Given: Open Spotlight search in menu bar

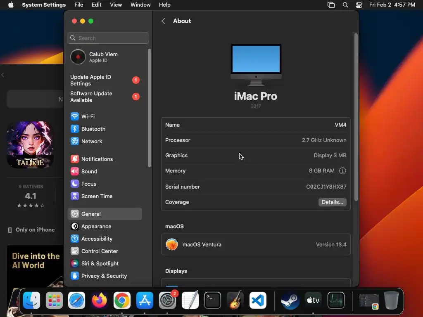Looking at the screenshot, I should (345, 5).
